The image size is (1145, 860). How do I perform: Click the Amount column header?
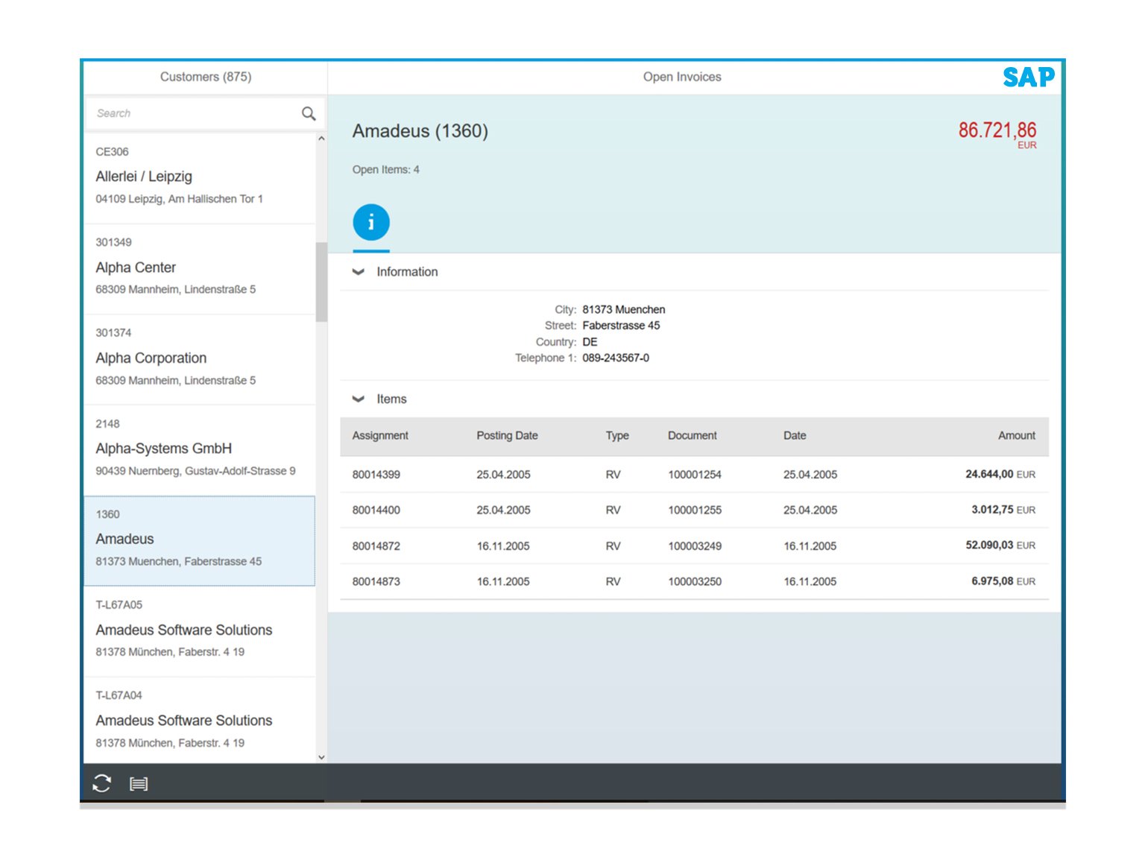(1017, 436)
